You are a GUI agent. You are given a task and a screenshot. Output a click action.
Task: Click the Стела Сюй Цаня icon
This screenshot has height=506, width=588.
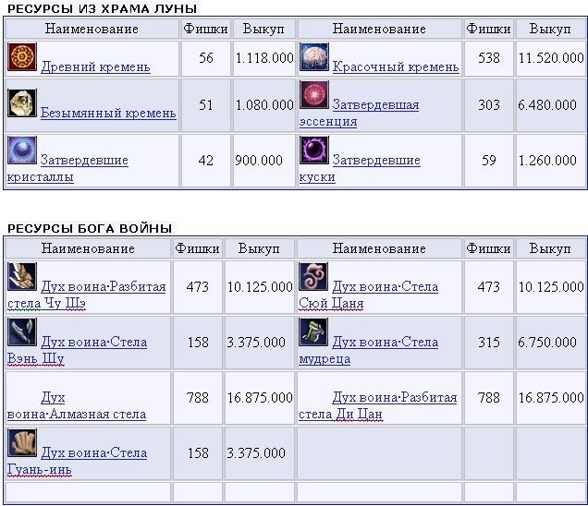pos(314,277)
